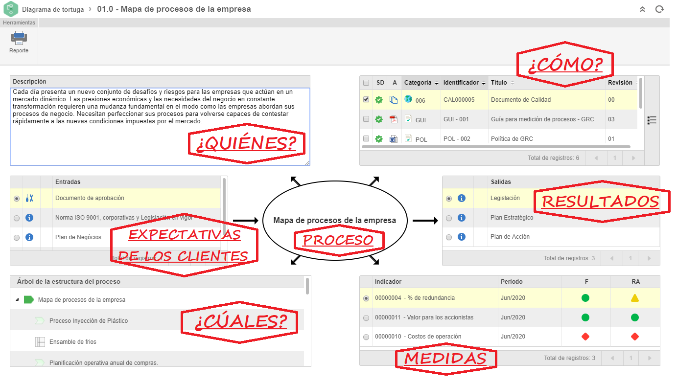Open the list options icon beside the documents table
Screen dimensions: 677x384
[652, 120]
